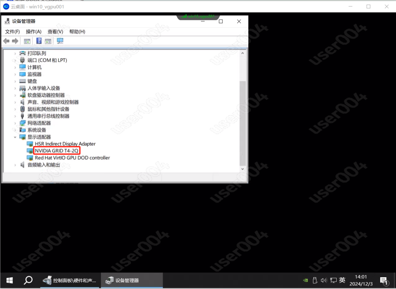Click the blue Help question-mark toolbar icon
396x289 pixels.
[39, 41]
